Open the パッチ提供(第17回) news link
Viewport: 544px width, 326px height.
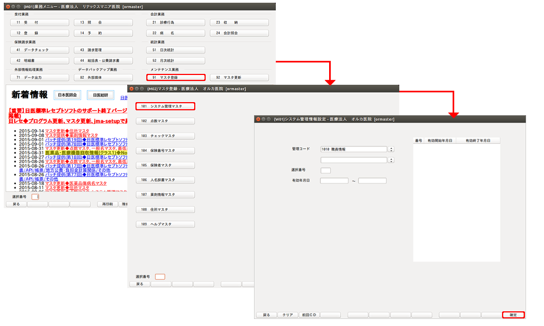86,166
